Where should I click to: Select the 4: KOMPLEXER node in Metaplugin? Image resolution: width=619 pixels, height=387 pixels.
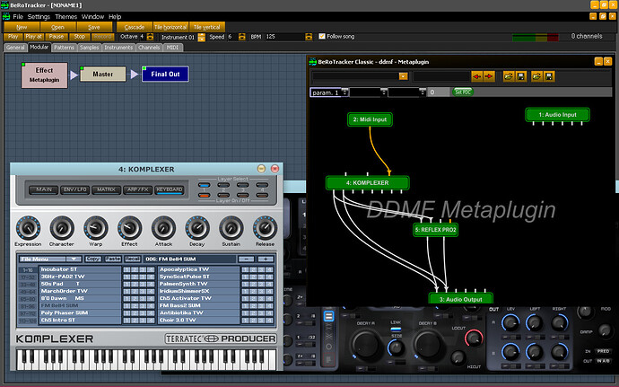click(x=368, y=182)
